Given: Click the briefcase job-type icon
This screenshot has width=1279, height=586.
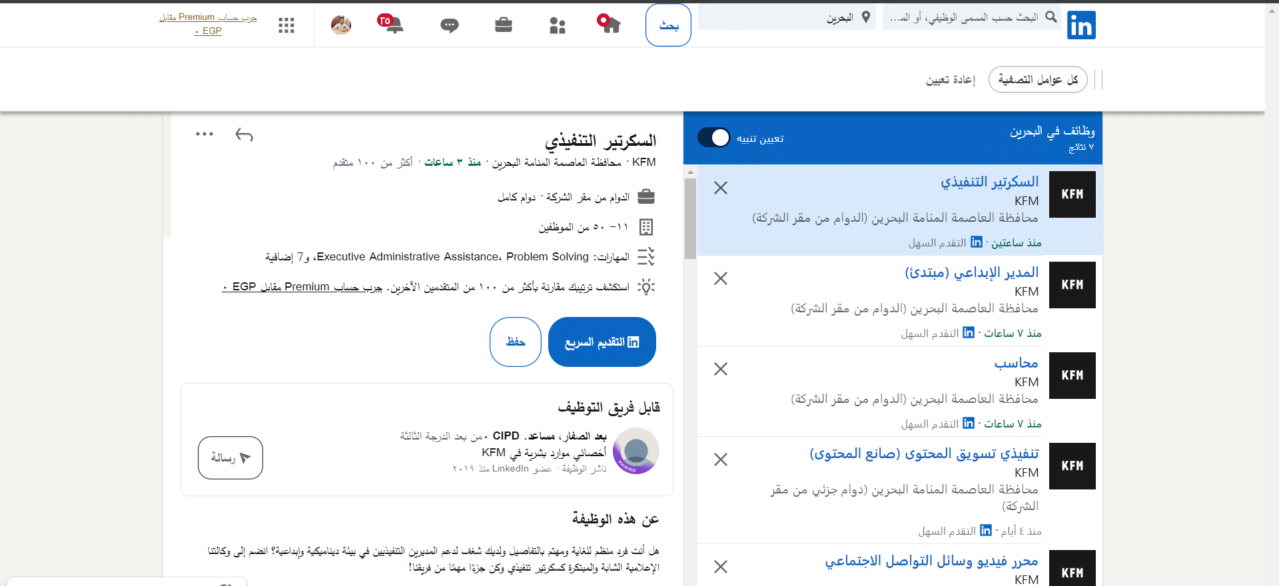Looking at the screenshot, I should [646, 197].
